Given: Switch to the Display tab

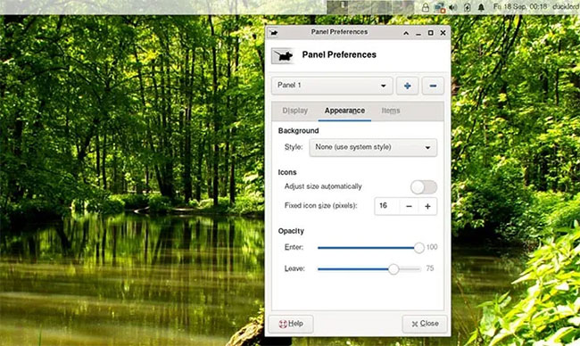Looking at the screenshot, I should click(294, 111).
